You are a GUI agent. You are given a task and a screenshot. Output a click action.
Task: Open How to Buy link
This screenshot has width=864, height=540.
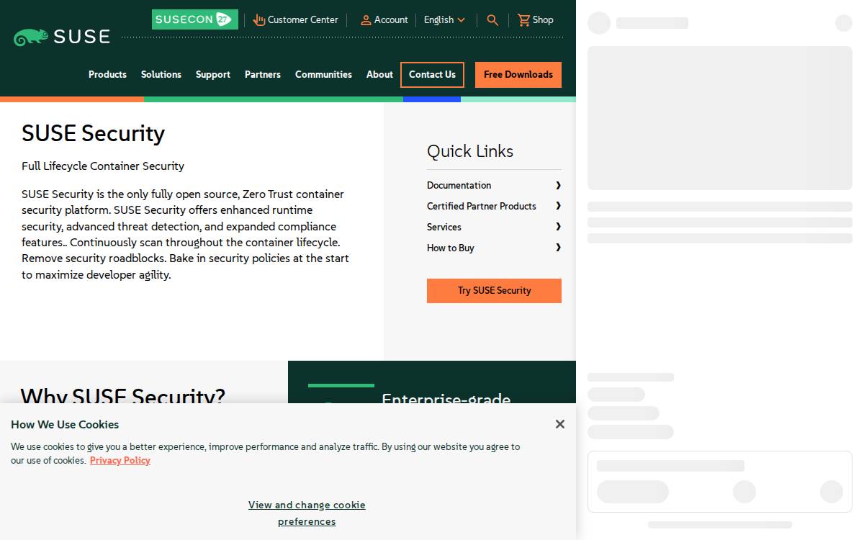coord(451,248)
